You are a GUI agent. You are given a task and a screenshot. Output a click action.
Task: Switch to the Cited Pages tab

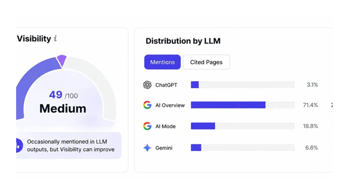[206, 62]
